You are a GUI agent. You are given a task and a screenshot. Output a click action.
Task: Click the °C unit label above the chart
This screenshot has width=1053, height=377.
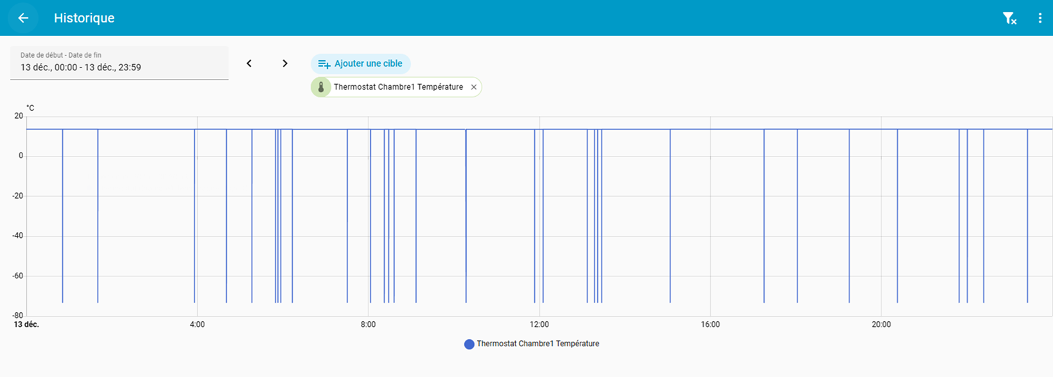[x=30, y=108]
